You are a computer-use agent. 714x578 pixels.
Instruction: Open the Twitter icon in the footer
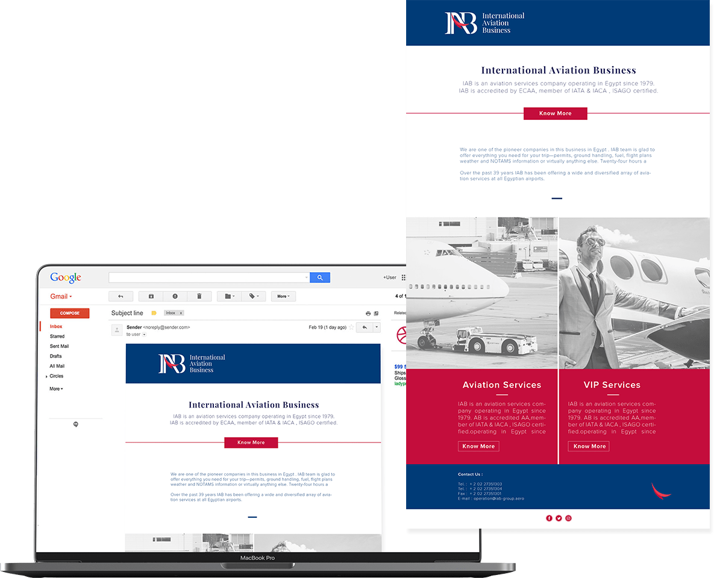tap(559, 518)
